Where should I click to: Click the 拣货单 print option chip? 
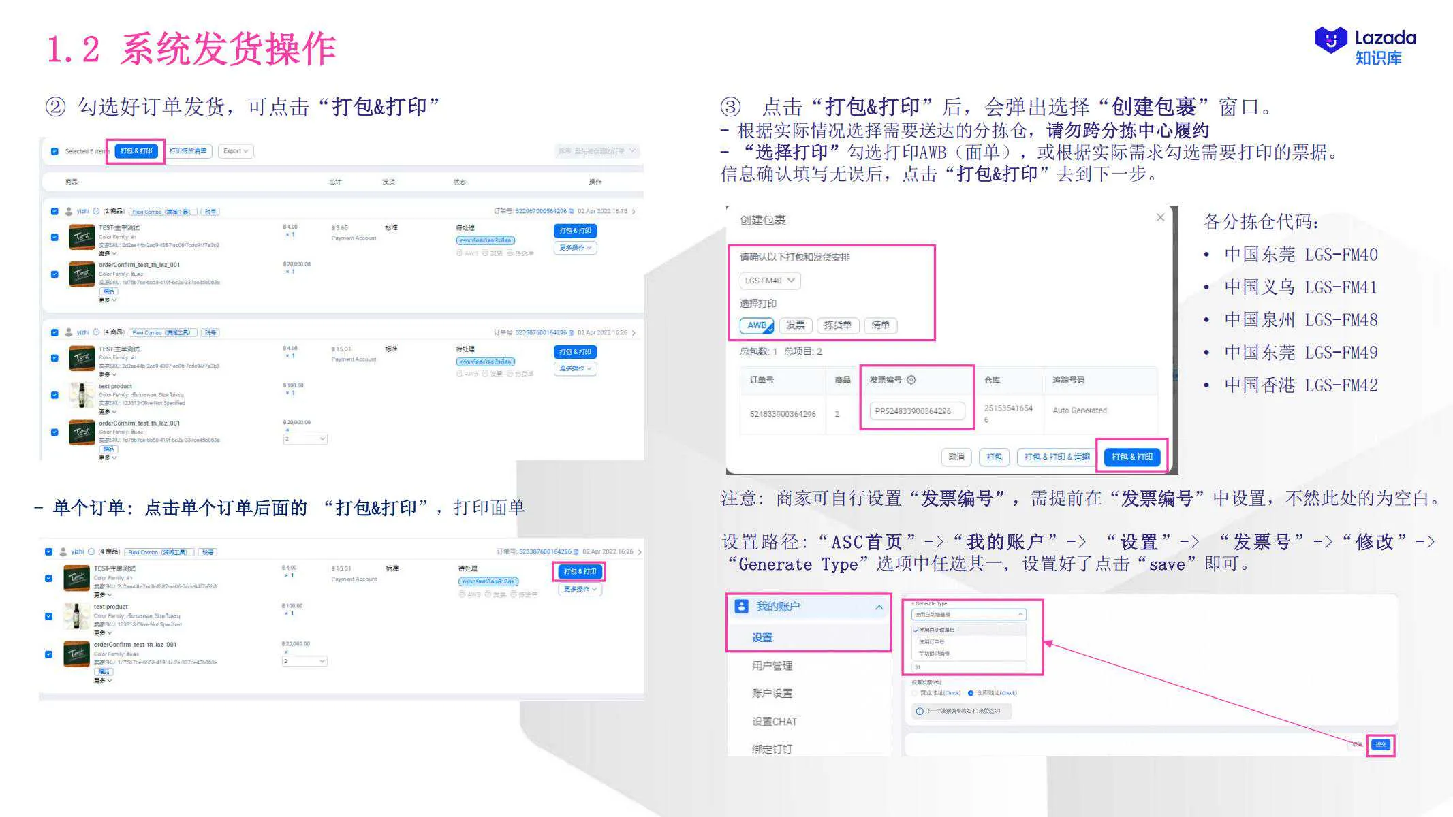(838, 325)
